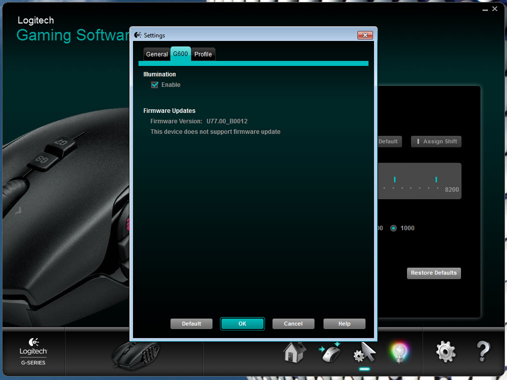Viewport: 507px width, 380px height.
Task: Confirm with the OK button
Action: [242, 324]
